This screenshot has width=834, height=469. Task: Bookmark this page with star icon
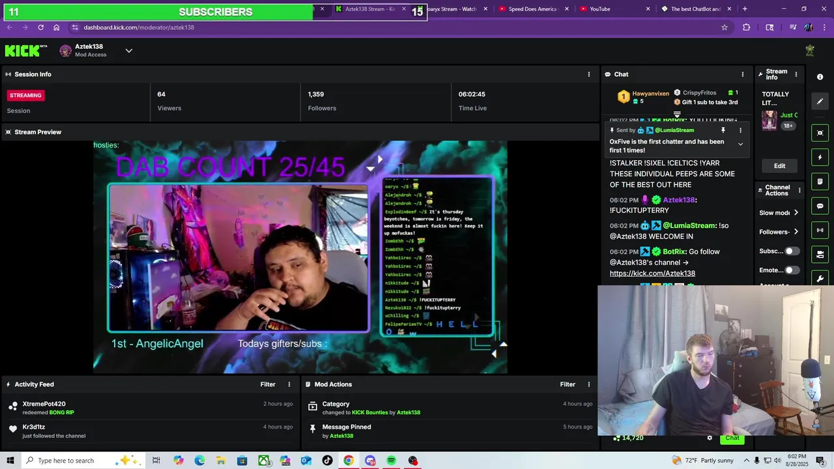[x=724, y=27]
